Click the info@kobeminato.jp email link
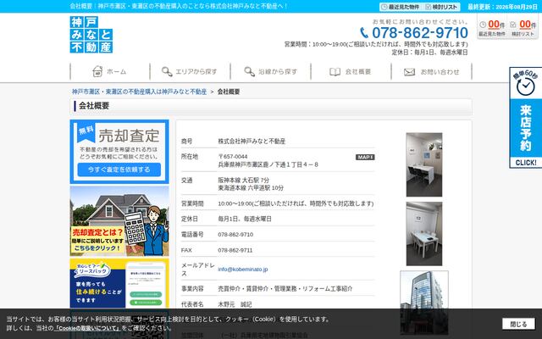Screen dimensions: 542x339 (243, 270)
